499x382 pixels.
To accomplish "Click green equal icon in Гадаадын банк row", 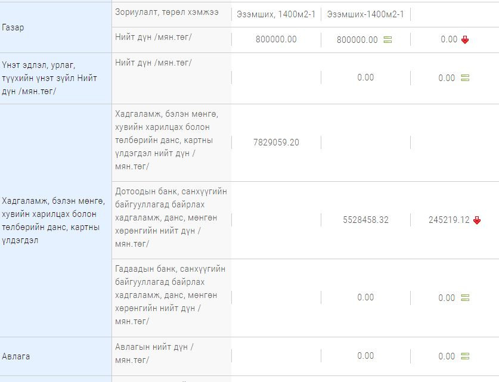I will click(x=465, y=298).
